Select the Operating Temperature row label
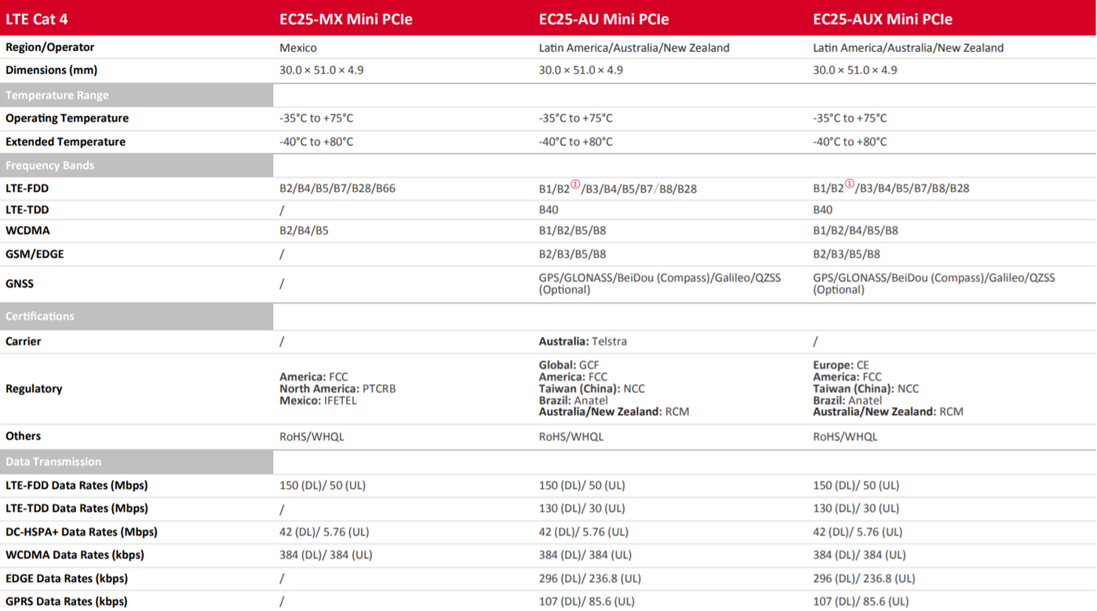 [x=67, y=118]
